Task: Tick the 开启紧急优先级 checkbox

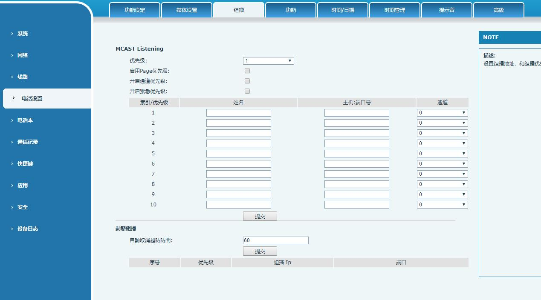Action: coord(247,91)
